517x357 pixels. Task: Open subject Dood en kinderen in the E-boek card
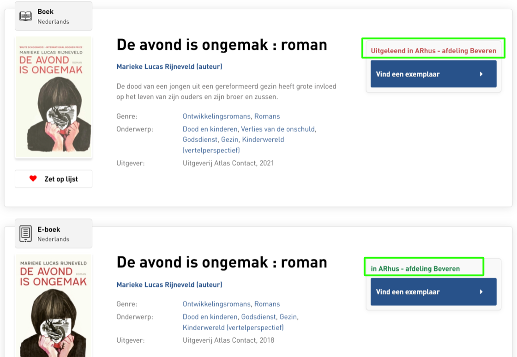210,317
